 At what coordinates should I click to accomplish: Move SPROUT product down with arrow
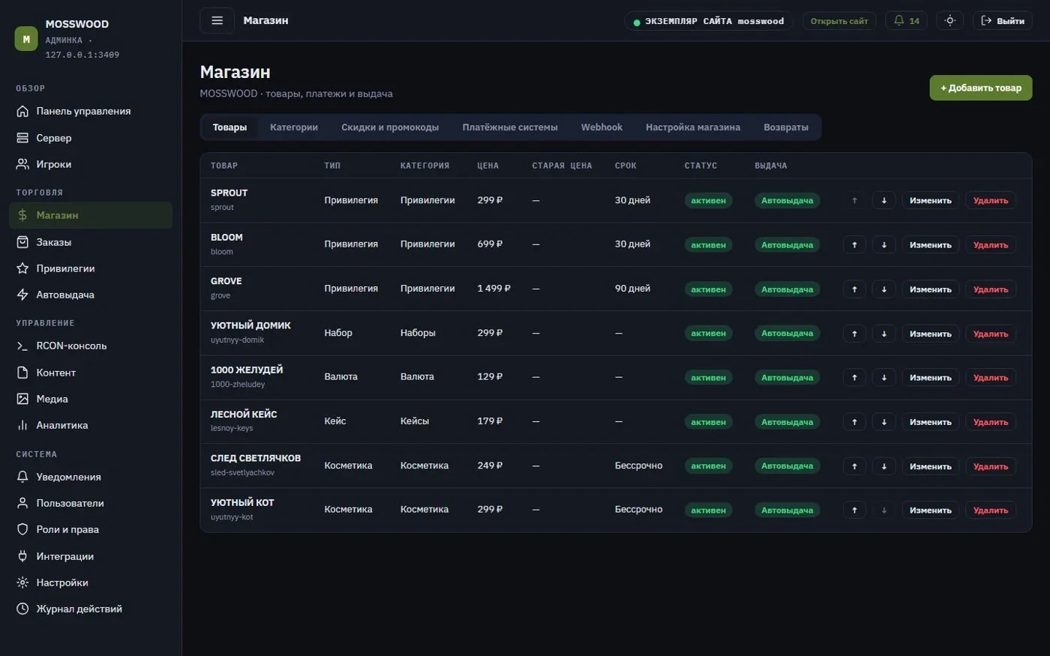point(883,201)
